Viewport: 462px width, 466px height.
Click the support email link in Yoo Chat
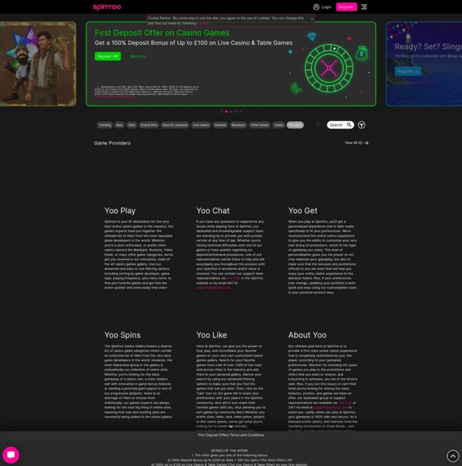pyautogui.click(x=213, y=288)
